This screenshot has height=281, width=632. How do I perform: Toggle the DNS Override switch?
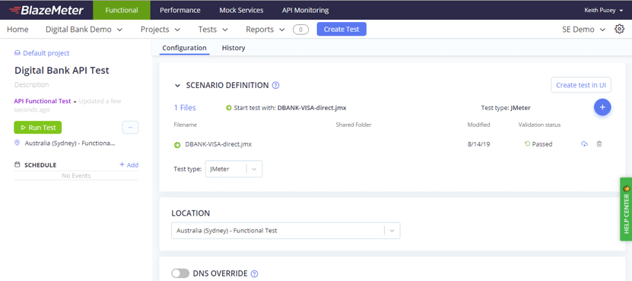click(180, 273)
